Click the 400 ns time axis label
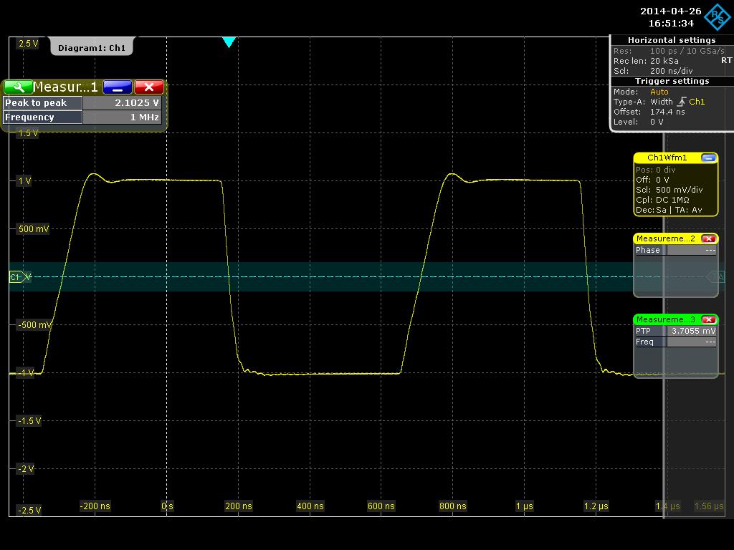The image size is (734, 550). pos(310,506)
